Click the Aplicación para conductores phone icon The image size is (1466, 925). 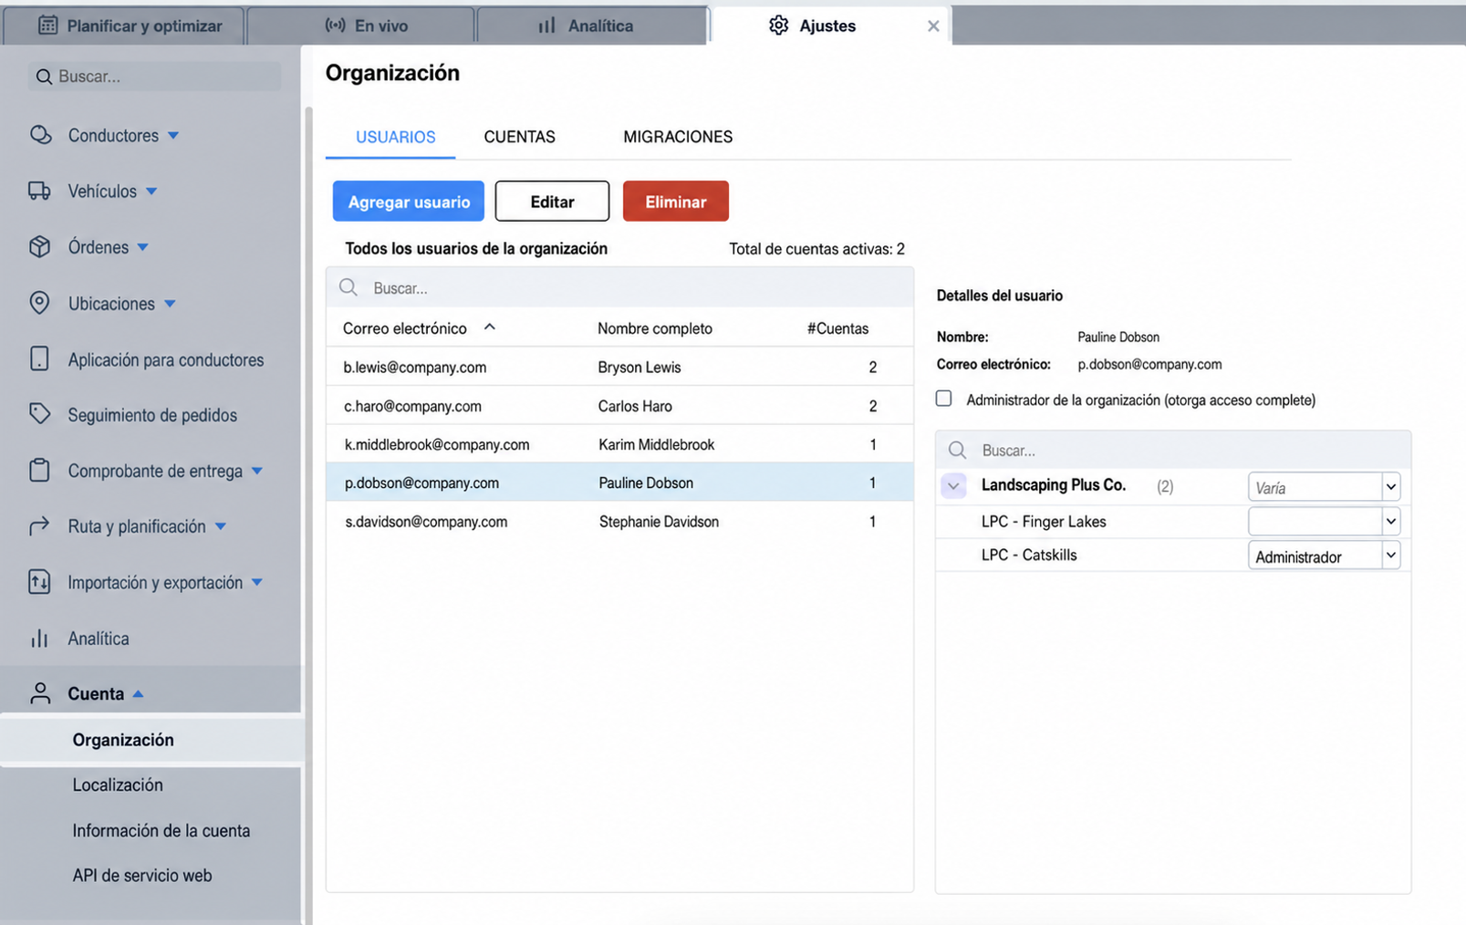click(x=39, y=359)
